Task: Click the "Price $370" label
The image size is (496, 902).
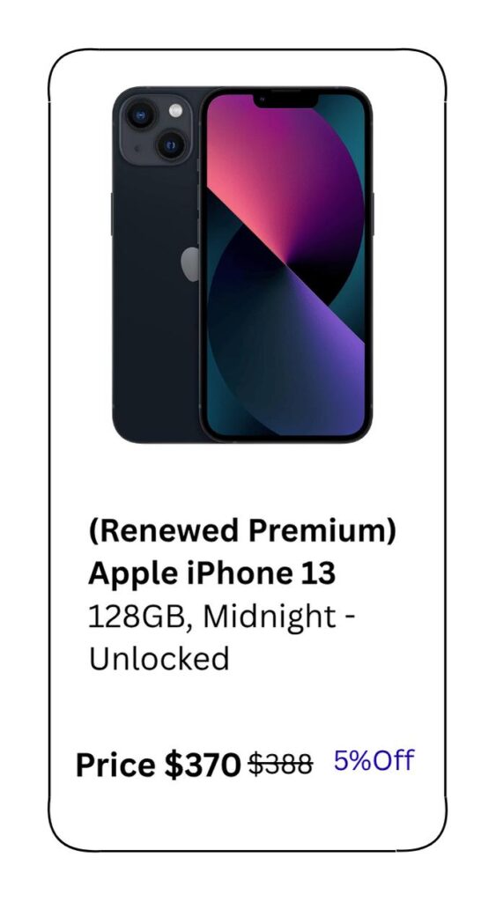Action: tap(159, 766)
